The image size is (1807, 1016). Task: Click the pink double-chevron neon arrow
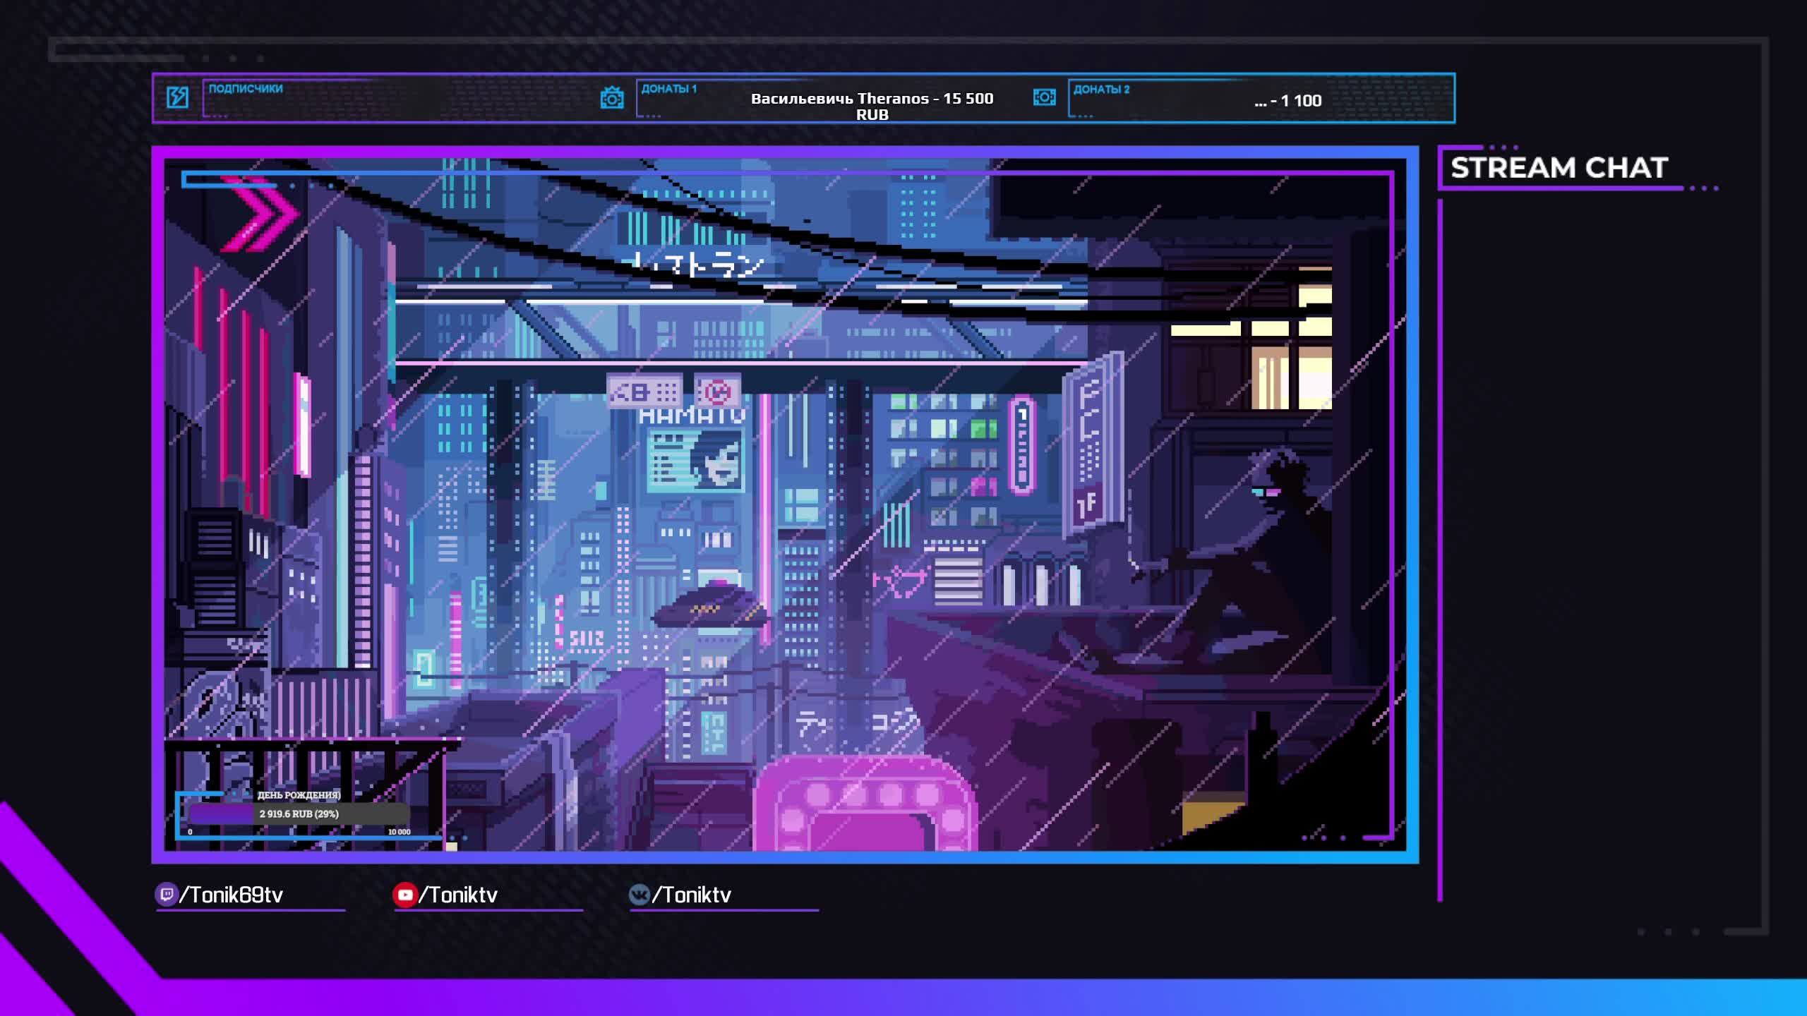(260, 214)
